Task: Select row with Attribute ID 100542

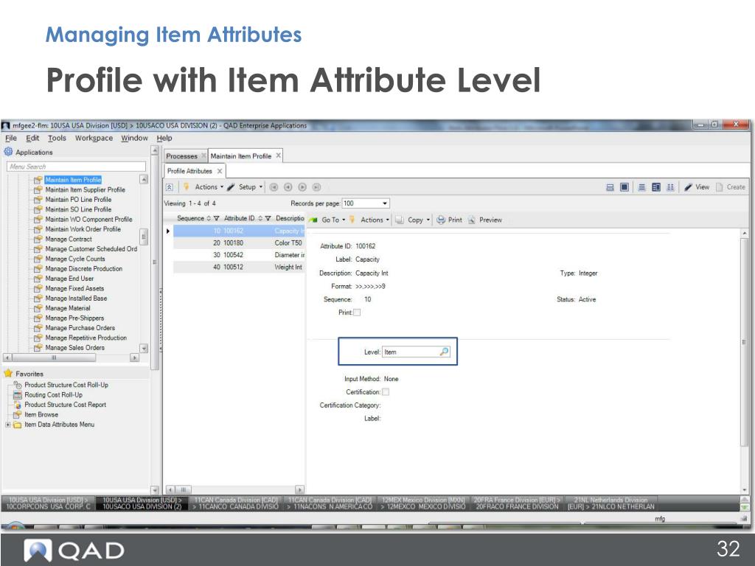Action: coord(239,255)
